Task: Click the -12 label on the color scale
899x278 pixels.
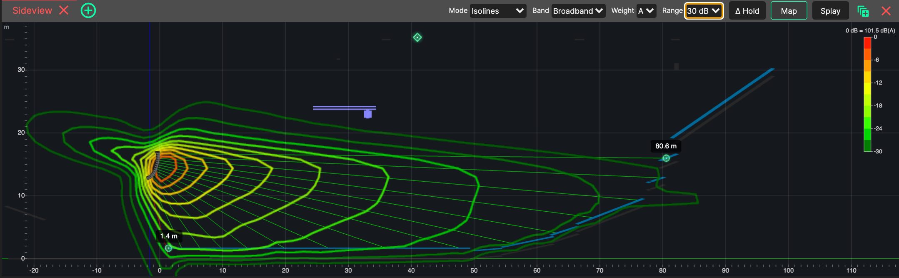Action: pos(878,83)
